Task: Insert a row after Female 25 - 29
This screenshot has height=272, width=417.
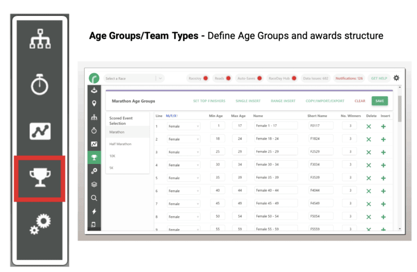Action: (383, 153)
